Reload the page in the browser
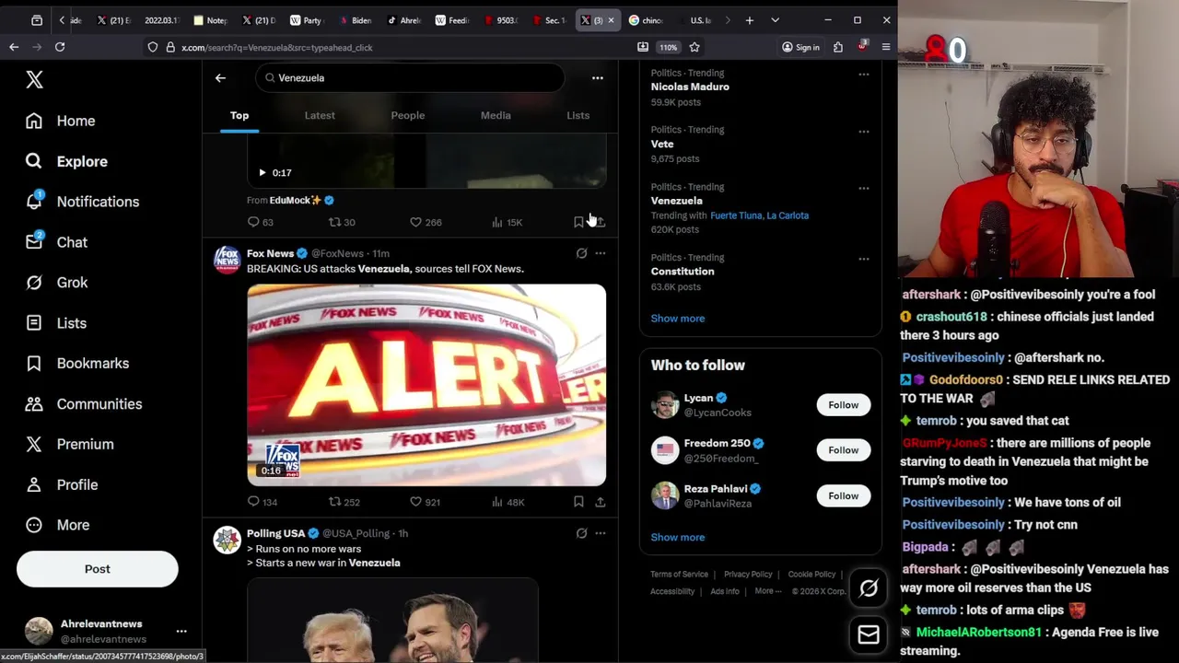This screenshot has height=663, width=1179. click(x=60, y=47)
